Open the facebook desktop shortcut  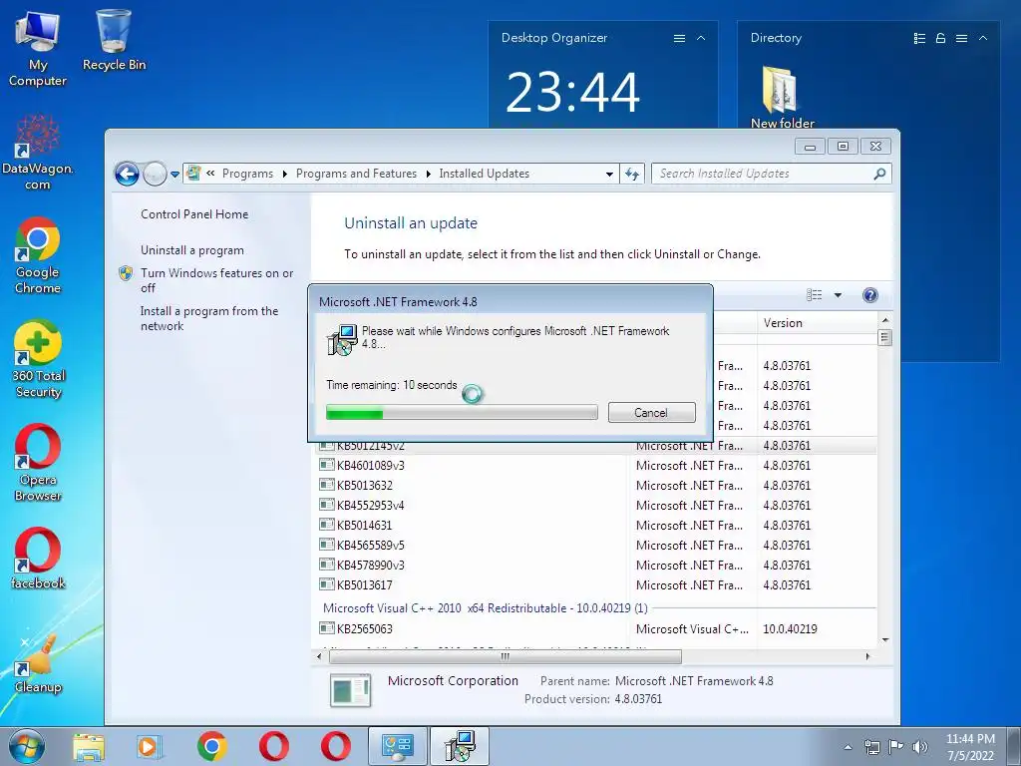point(38,559)
